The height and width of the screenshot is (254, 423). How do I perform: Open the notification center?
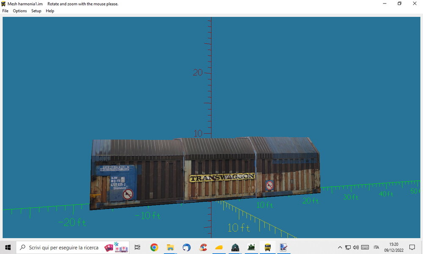[x=412, y=247]
